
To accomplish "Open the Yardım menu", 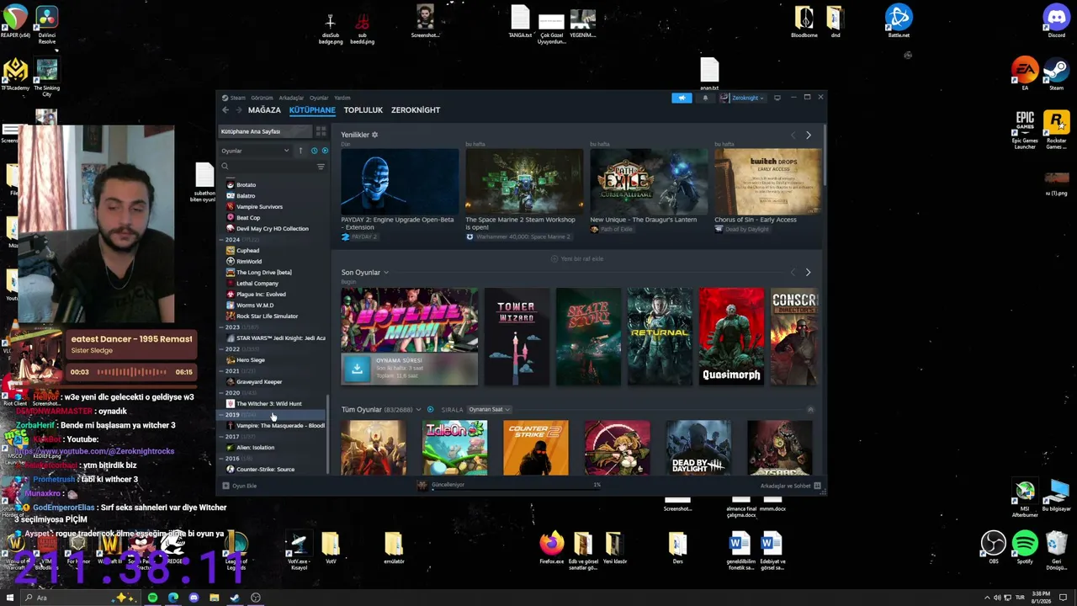I will click(x=342, y=98).
